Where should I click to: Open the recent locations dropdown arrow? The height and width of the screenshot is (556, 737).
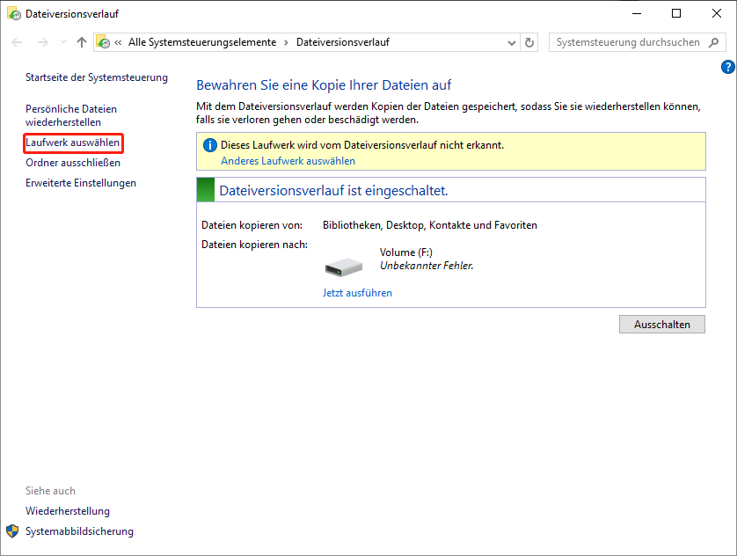click(63, 42)
